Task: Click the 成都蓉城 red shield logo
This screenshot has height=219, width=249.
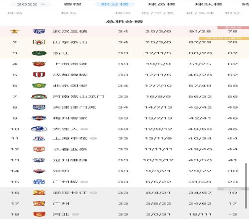Action: coord(39,75)
